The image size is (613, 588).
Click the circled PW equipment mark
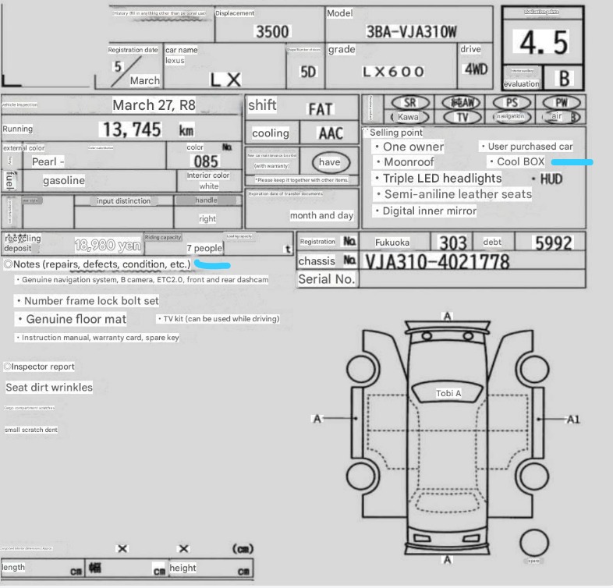561,102
